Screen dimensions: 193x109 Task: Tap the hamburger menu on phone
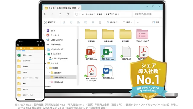[x=42, y=45]
